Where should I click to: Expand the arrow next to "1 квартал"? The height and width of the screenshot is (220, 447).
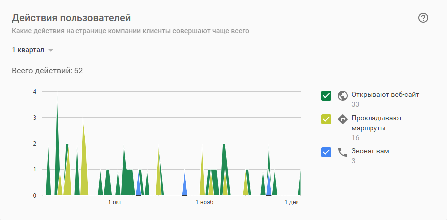pyautogui.click(x=51, y=50)
